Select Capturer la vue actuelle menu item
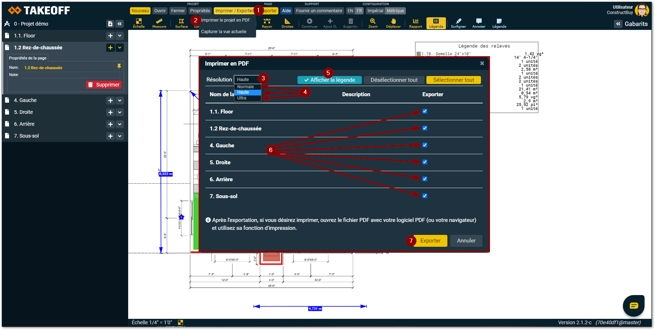Image resolution: width=655 pixels, height=330 pixels. click(224, 32)
